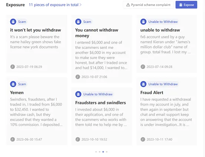This screenshot has width=205, height=157.
Task: Click the clock icon next to 2023-10-07 21:06
Action: [78, 77]
